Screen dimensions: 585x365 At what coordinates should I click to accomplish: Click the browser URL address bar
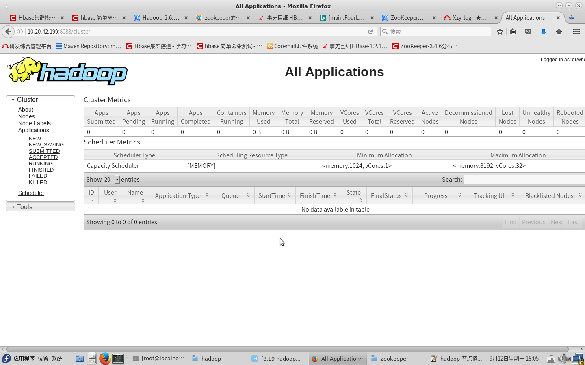[194, 32]
